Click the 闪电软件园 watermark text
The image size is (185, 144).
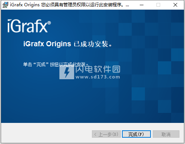coord(98,69)
